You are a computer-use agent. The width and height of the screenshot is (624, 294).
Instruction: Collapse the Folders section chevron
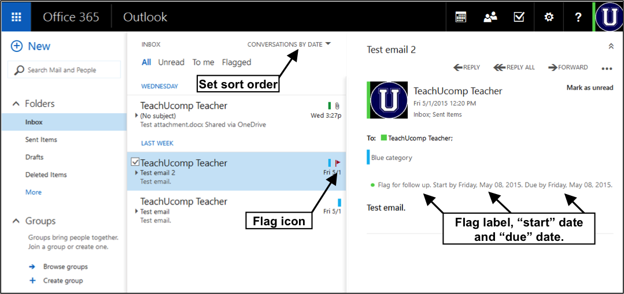16,104
